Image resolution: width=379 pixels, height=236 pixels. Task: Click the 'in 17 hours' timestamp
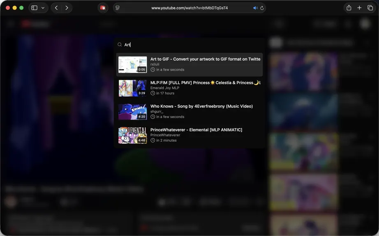click(x=165, y=93)
